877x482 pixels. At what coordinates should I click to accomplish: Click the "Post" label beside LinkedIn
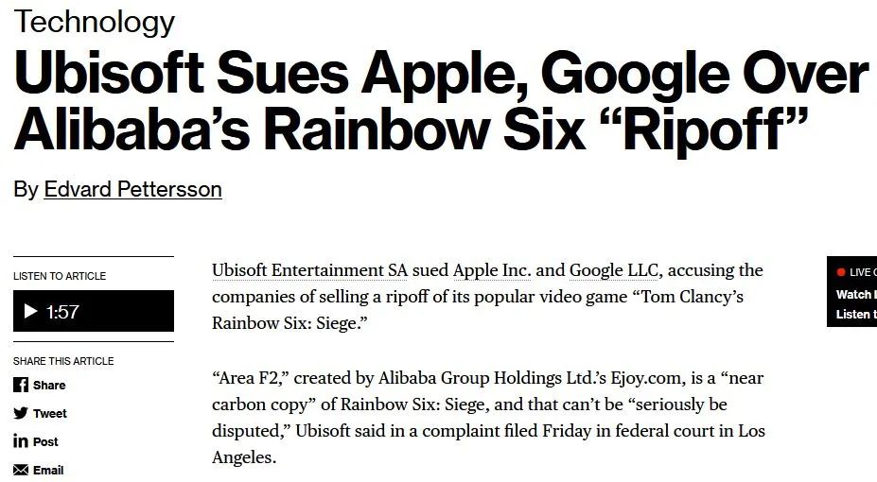click(x=45, y=441)
